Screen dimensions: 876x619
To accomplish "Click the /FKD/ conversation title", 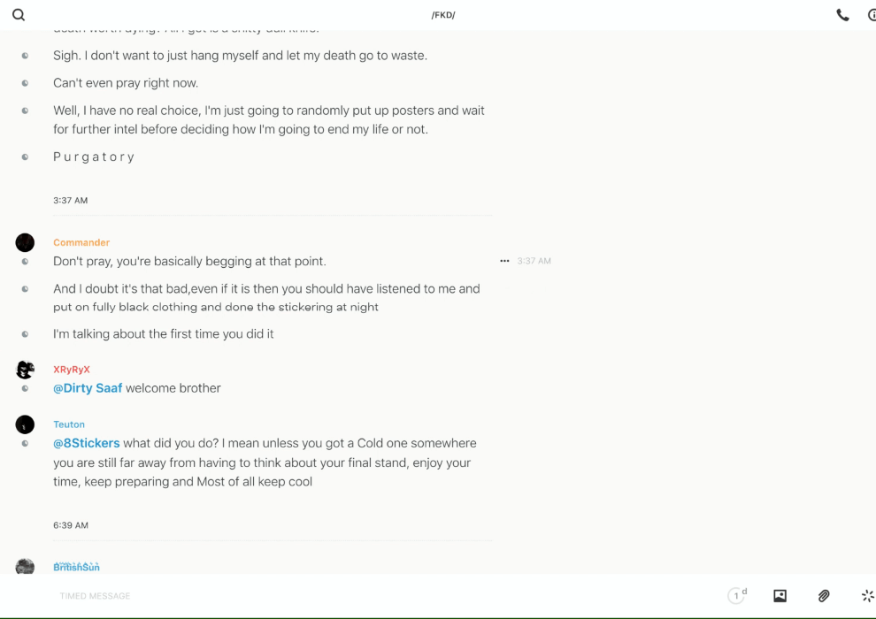I will [x=443, y=15].
